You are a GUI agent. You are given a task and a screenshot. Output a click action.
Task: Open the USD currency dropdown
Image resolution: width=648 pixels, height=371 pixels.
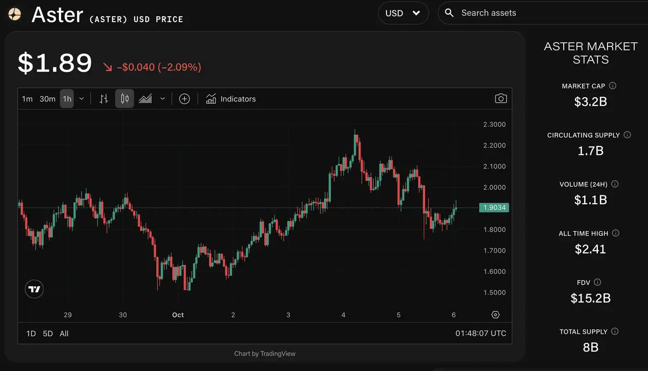pyautogui.click(x=403, y=13)
